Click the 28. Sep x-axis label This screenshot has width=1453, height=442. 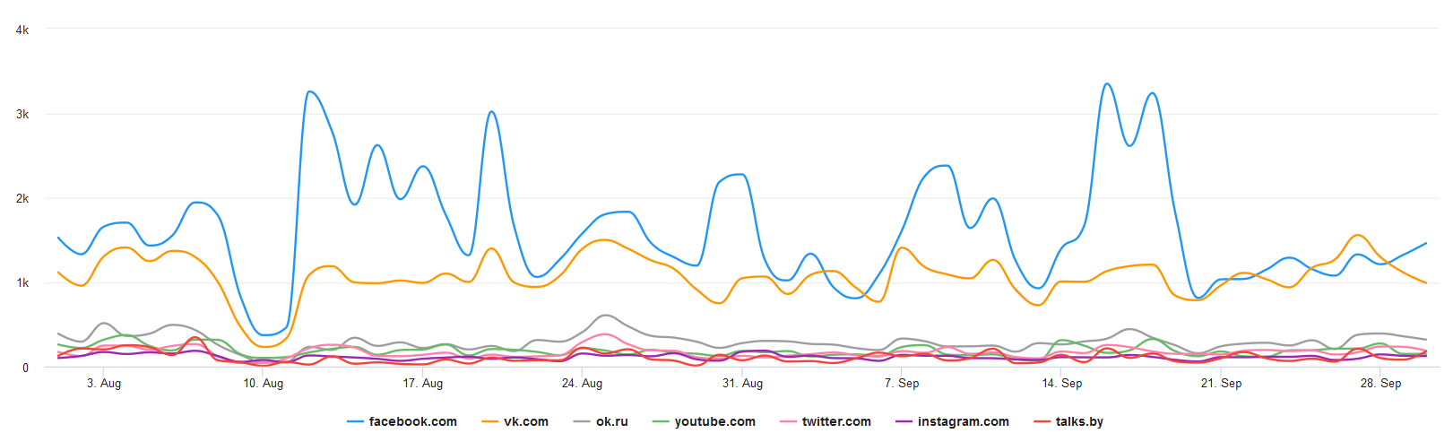coord(1381,383)
